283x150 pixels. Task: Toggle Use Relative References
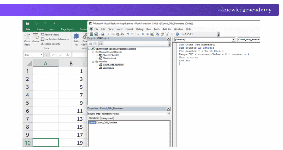pyautogui.click(x=55, y=39)
